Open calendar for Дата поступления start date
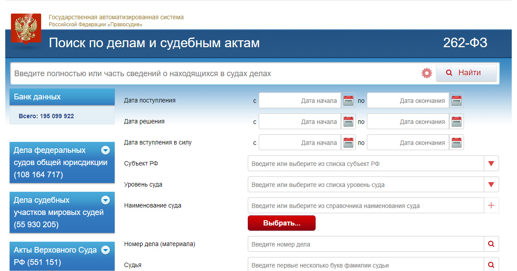The width and height of the screenshot is (517, 271). click(348, 101)
